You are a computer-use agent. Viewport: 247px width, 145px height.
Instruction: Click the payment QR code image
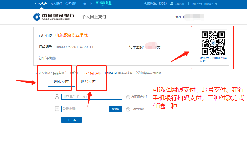(x=213, y=43)
